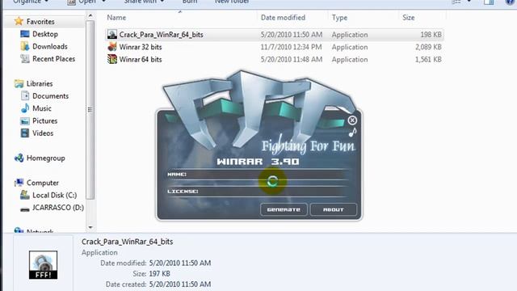
Task: Open the About button in keygen
Action: (334, 209)
